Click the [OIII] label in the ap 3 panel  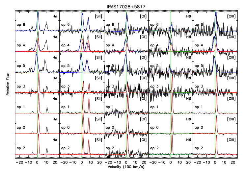[232, 78]
